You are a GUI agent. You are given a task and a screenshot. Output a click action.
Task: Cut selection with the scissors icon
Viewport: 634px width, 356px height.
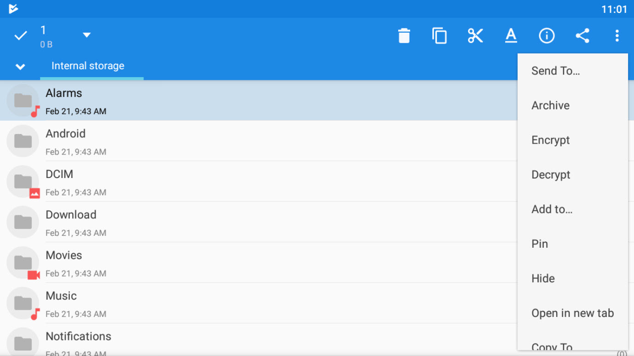tap(475, 35)
